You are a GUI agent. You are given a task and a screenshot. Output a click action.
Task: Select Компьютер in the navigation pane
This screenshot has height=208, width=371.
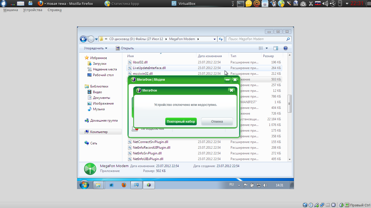tap(101, 132)
